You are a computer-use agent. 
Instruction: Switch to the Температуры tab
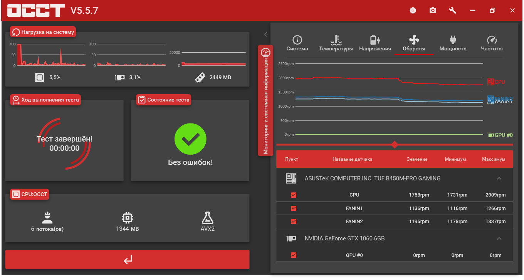336,43
